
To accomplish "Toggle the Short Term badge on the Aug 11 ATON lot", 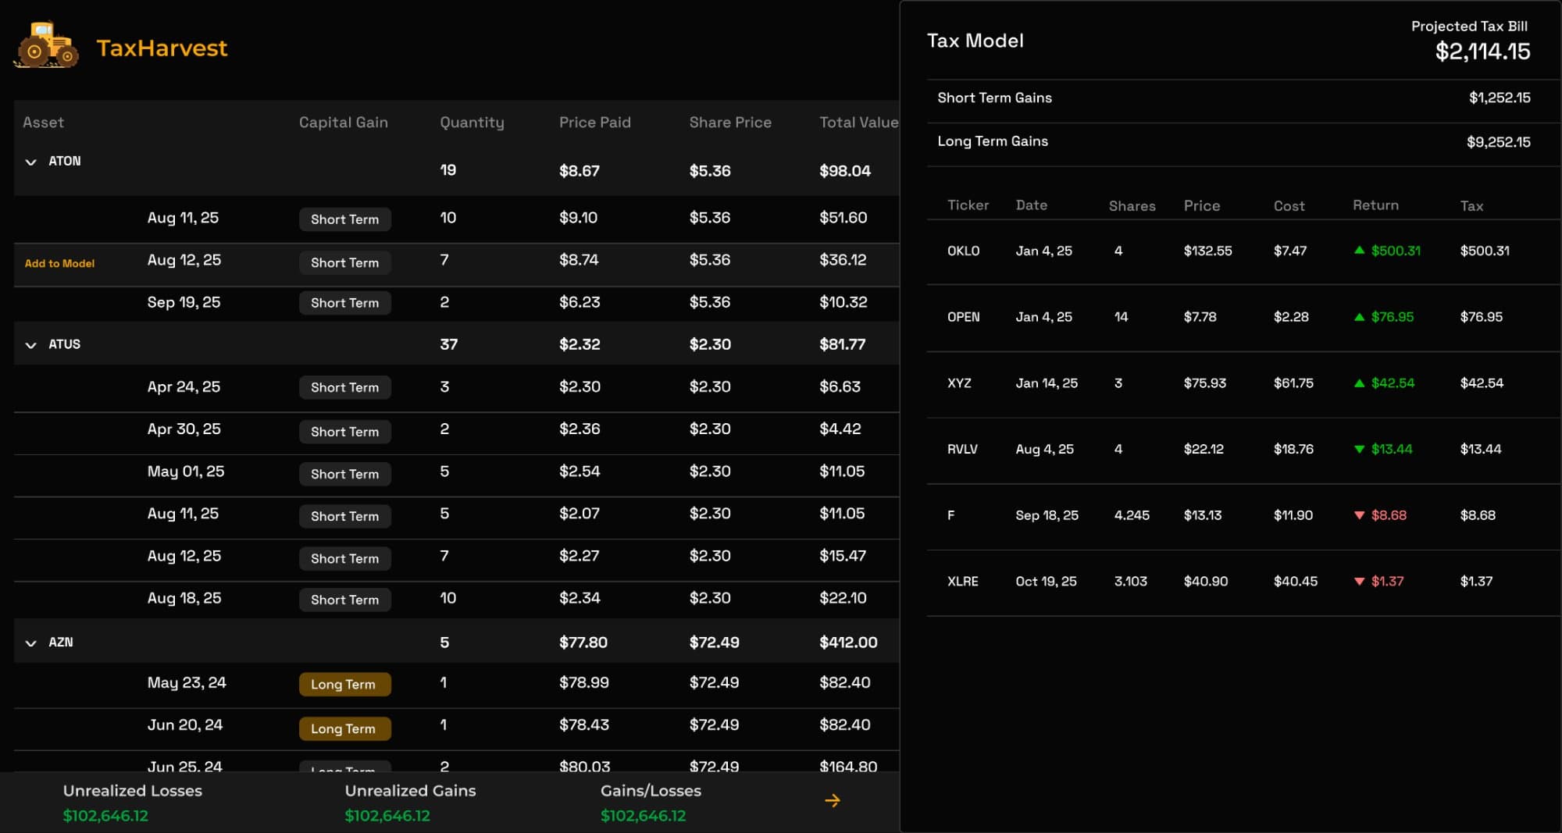I will coord(344,219).
